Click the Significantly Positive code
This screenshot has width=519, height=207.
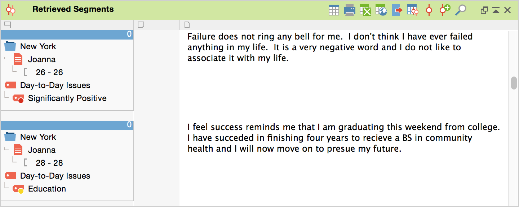coord(67,98)
